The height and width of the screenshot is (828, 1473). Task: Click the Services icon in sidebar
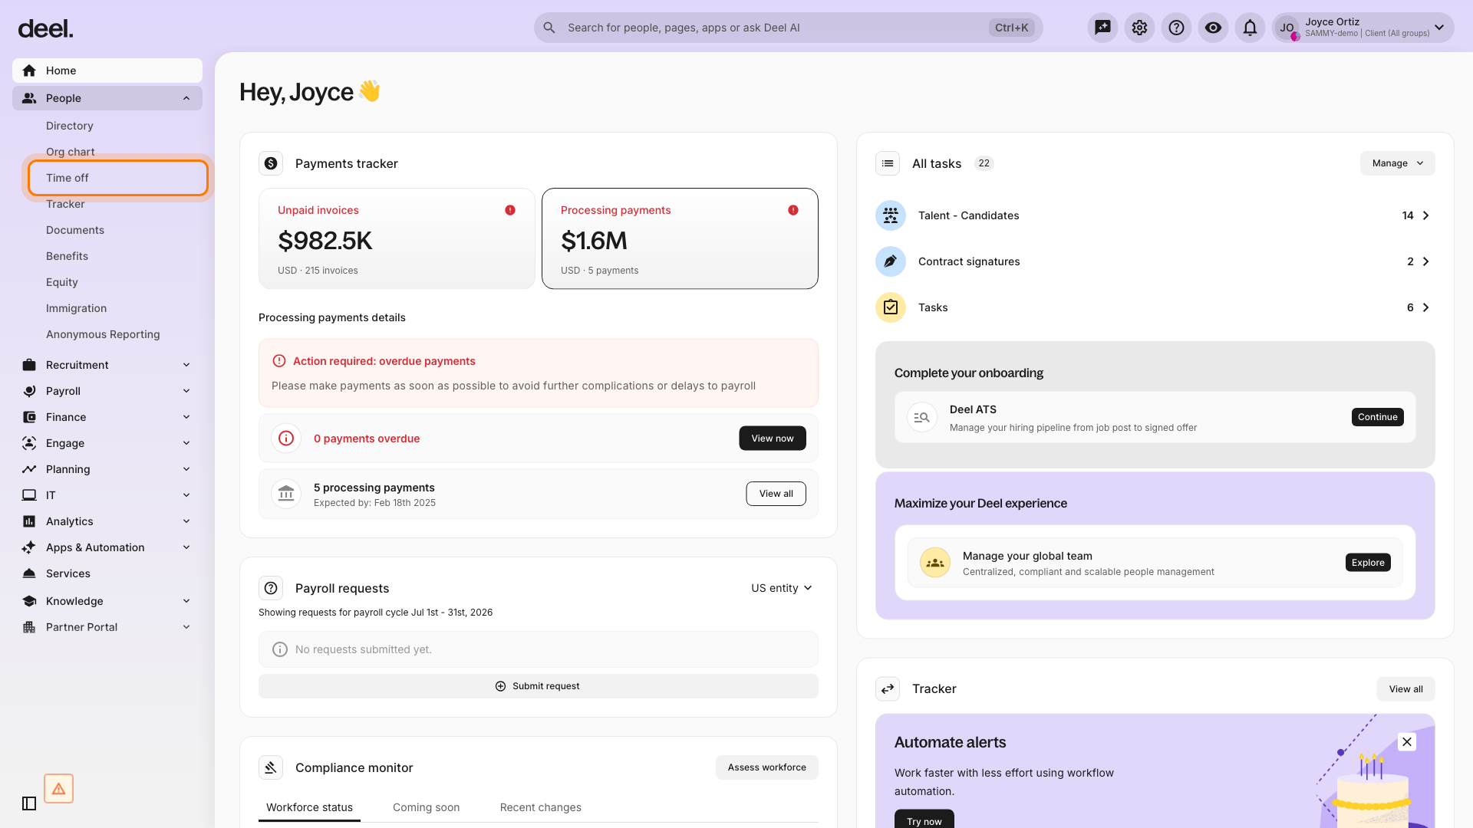29,573
